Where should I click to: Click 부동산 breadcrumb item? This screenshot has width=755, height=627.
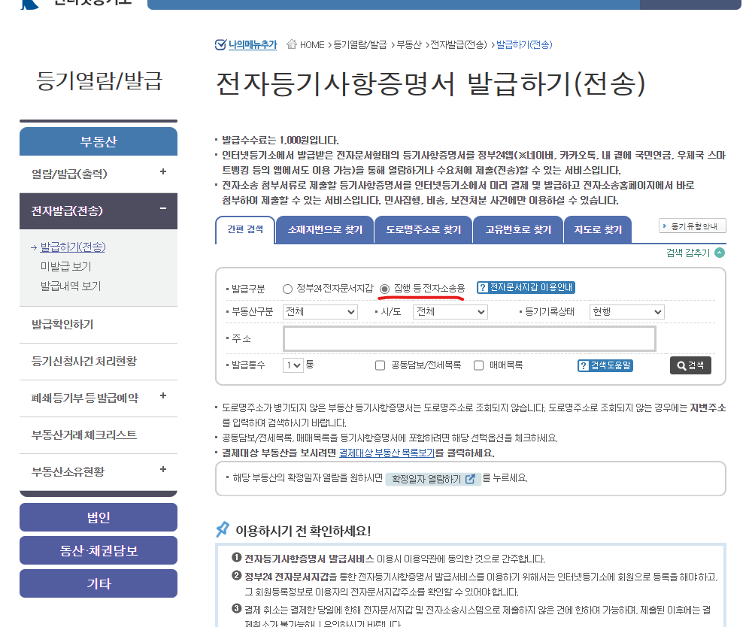[x=409, y=45]
